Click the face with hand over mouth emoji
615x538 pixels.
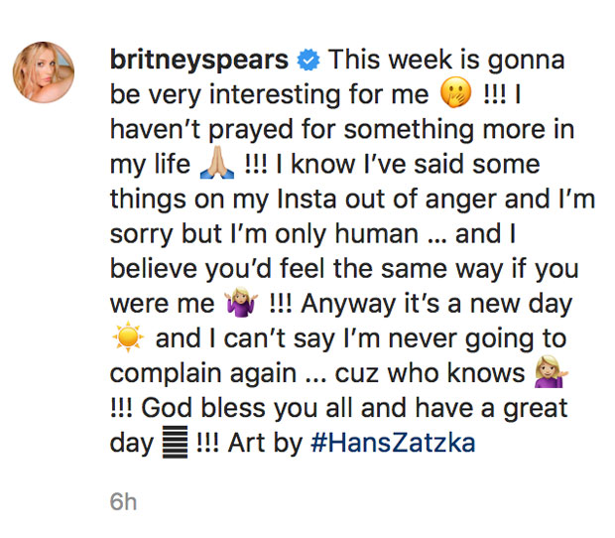pyautogui.click(x=451, y=96)
